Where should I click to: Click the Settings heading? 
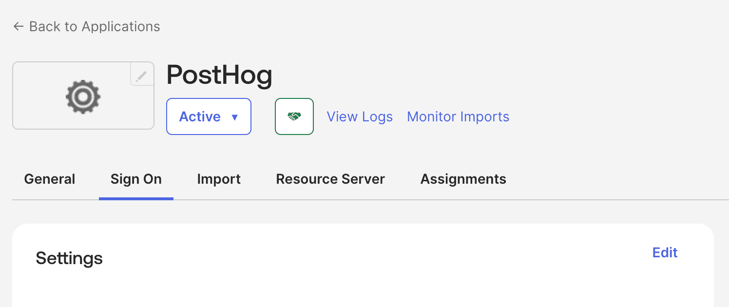[69, 258]
